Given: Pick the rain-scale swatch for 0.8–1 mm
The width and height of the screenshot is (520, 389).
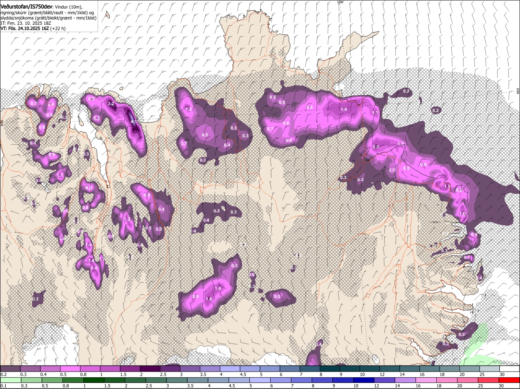Looking at the screenshot, I should tap(74, 380).
